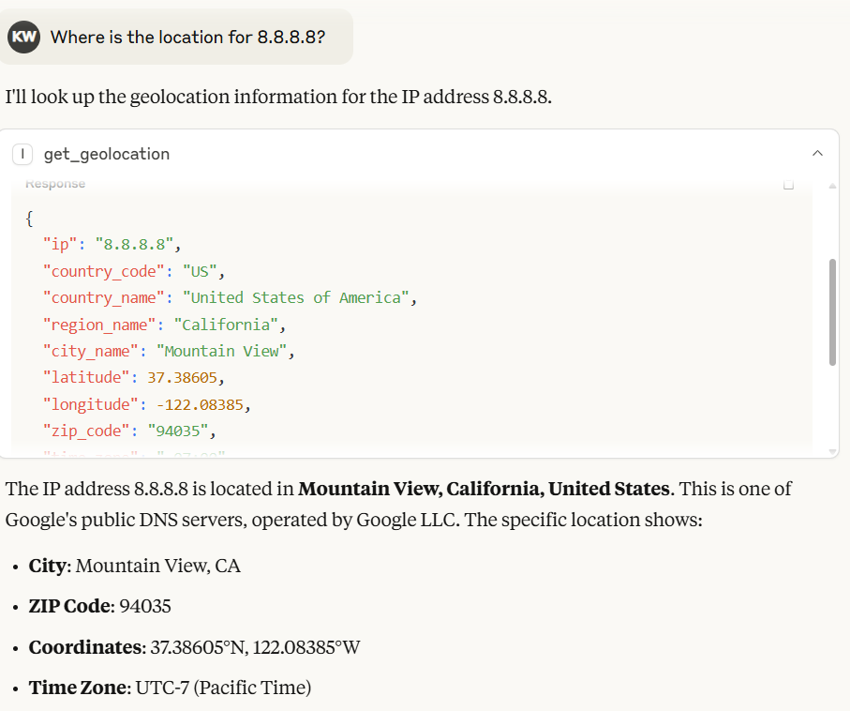Click the response panel scrollbar thumb
The height and width of the screenshot is (711, 850).
(832, 312)
